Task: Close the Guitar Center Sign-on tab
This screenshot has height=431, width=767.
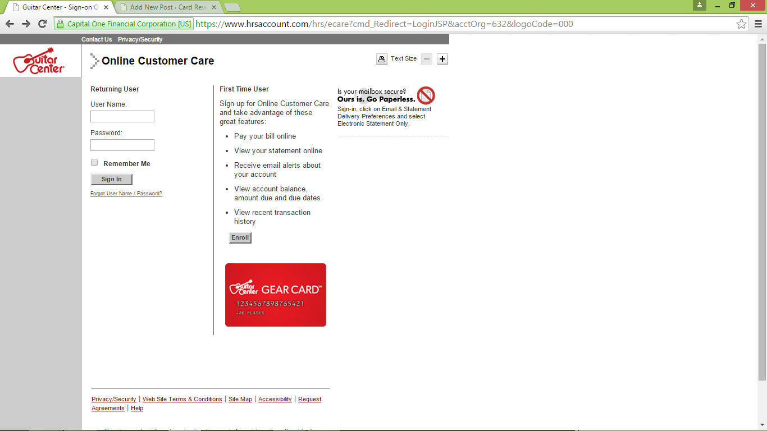Action: click(106, 7)
